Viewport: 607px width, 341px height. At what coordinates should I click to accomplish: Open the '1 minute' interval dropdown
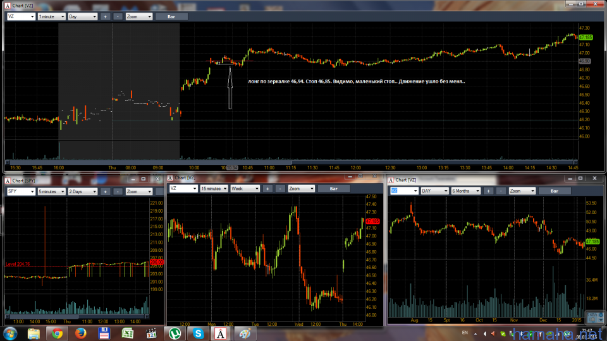tap(51, 16)
